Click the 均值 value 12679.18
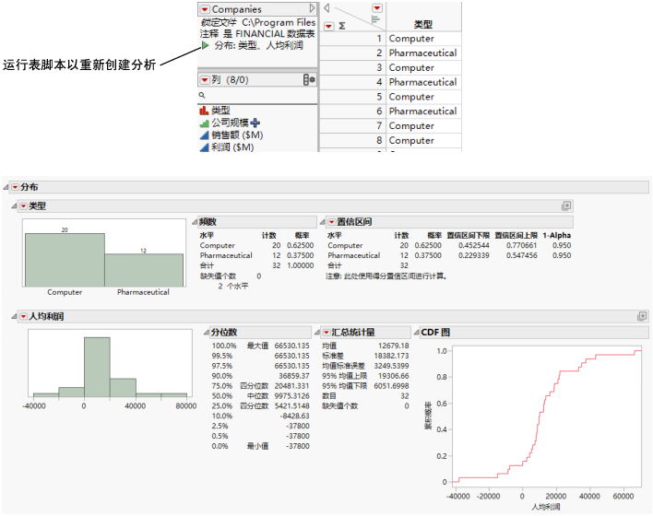This screenshot has width=653, height=516. (393, 346)
